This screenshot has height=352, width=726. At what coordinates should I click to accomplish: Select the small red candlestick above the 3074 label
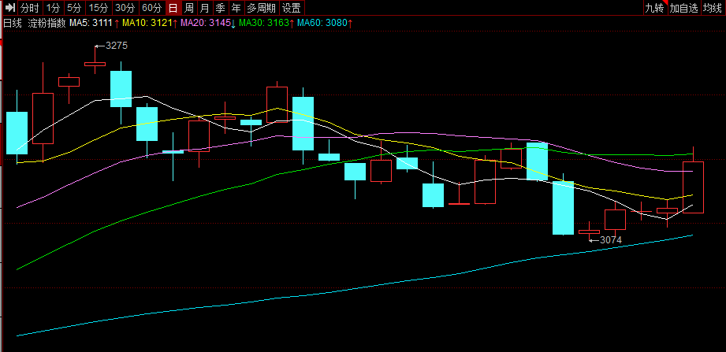pyautogui.click(x=590, y=232)
